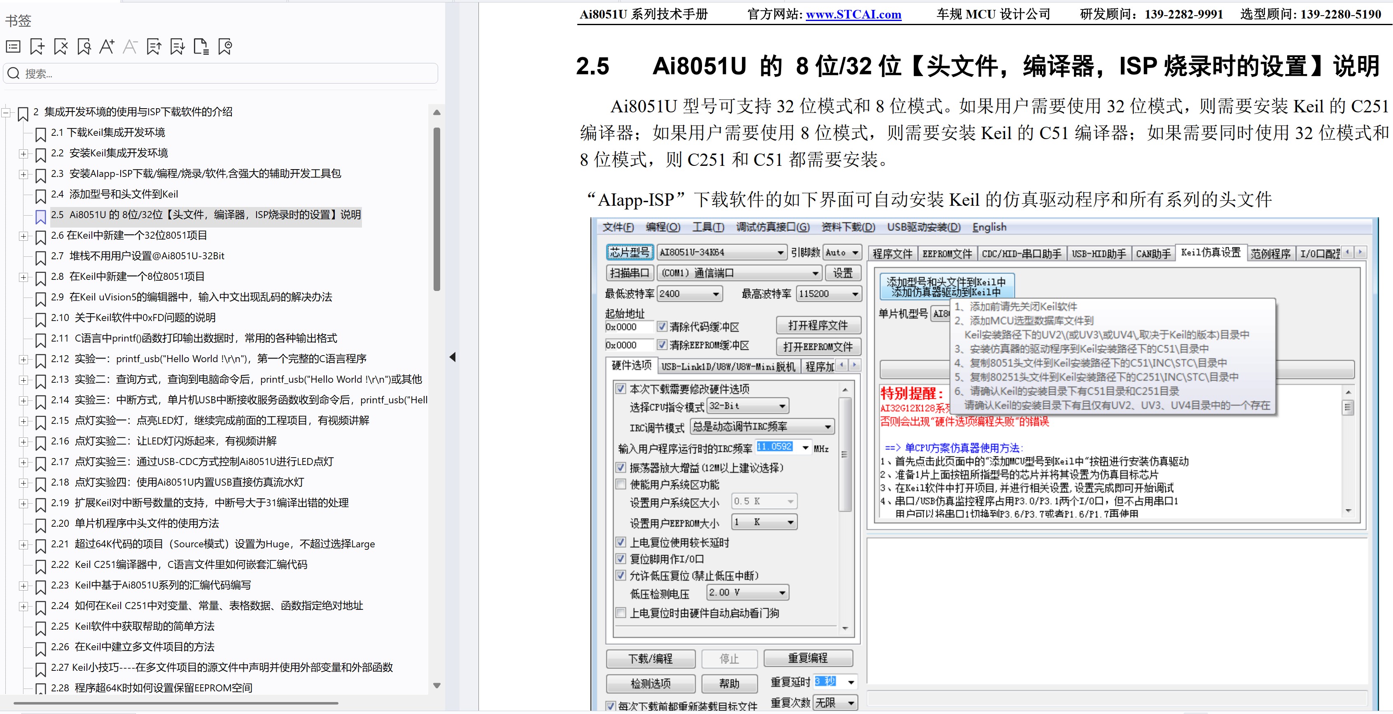Click the 硬件选项 list vertical scrollbar
Image resolution: width=1393 pixels, height=714 pixels.
pyautogui.click(x=845, y=454)
